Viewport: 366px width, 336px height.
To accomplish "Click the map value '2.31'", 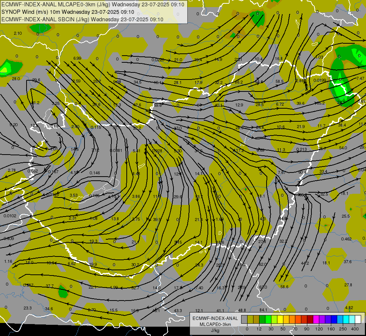I will (x=73, y=218).
